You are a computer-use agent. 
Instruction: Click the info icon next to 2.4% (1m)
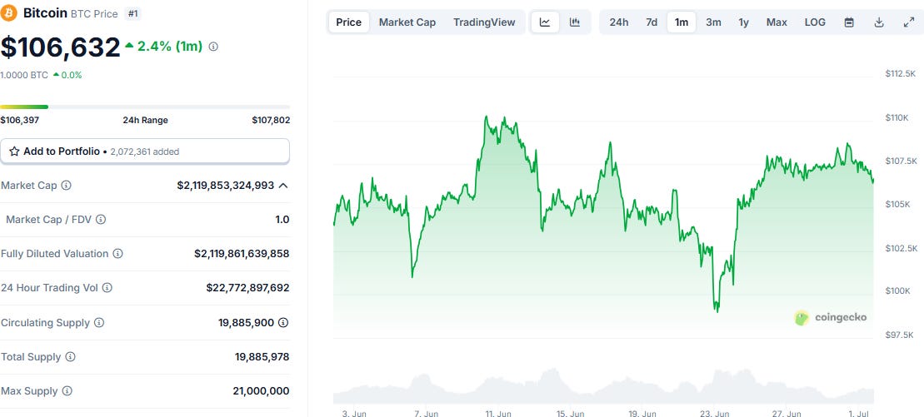213,47
